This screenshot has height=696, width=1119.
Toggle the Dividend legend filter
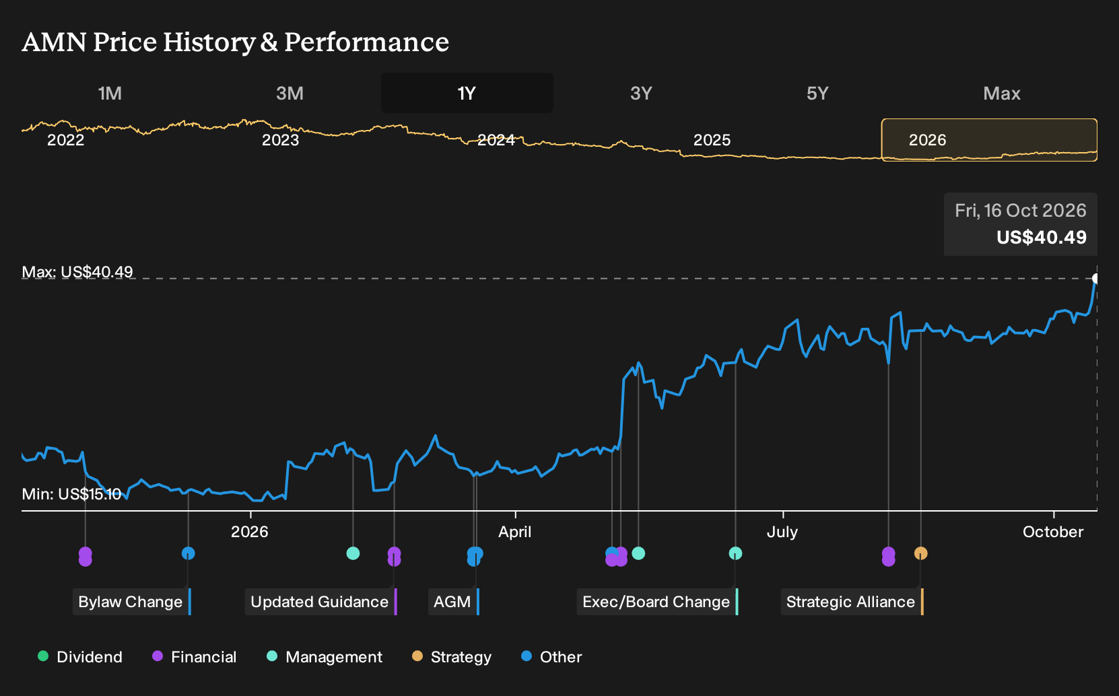click(x=80, y=657)
